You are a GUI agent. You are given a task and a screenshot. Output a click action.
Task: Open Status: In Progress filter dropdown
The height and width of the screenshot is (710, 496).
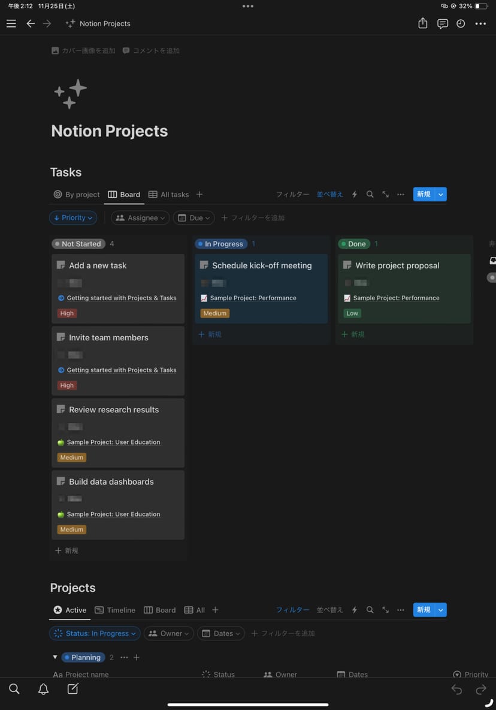click(x=95, y=633)
